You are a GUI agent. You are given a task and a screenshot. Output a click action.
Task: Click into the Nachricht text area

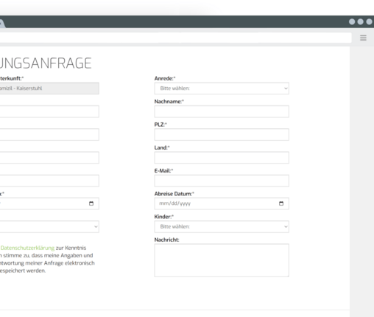(x=222, y=260)
